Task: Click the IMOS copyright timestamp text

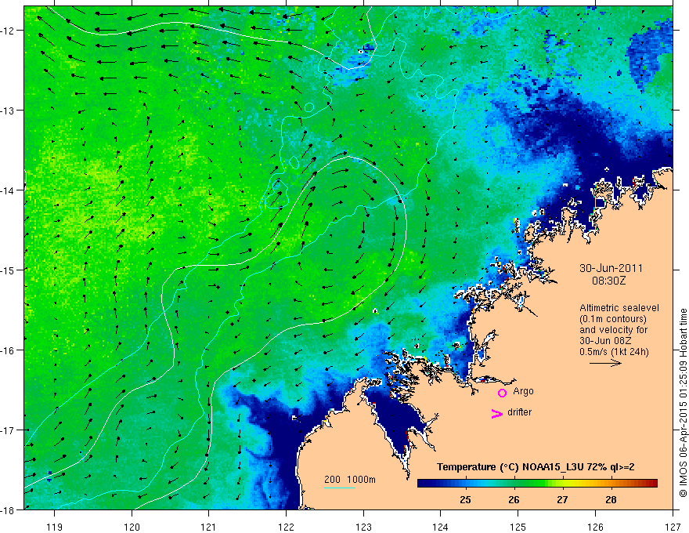Action: (x=683, y=403)
